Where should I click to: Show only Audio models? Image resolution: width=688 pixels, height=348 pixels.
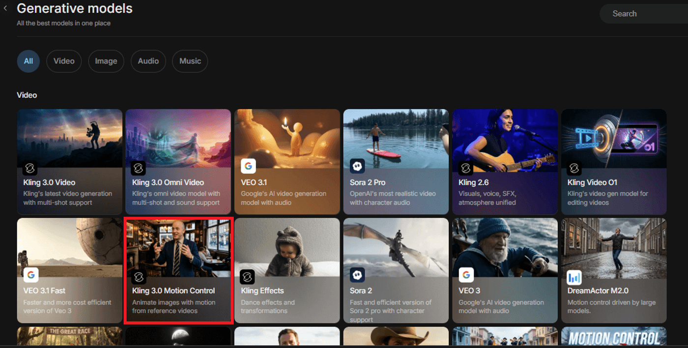pyautogui.click(x=148, y=61)
